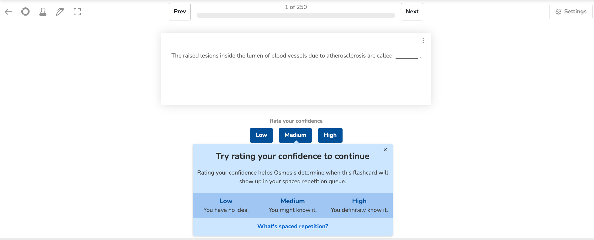
Task: Advance to next flashcard with Next
Action: click(x=412, y=11)
